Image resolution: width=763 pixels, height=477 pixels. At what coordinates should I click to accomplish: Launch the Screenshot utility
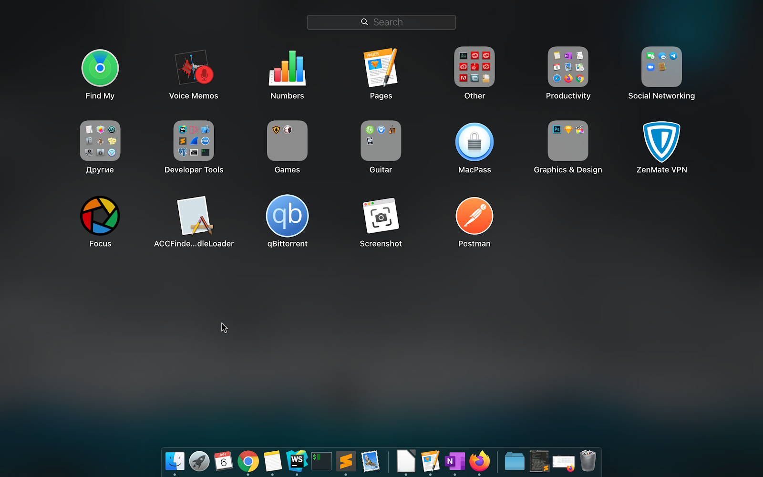pyautogui.click(x=381, y=216)
